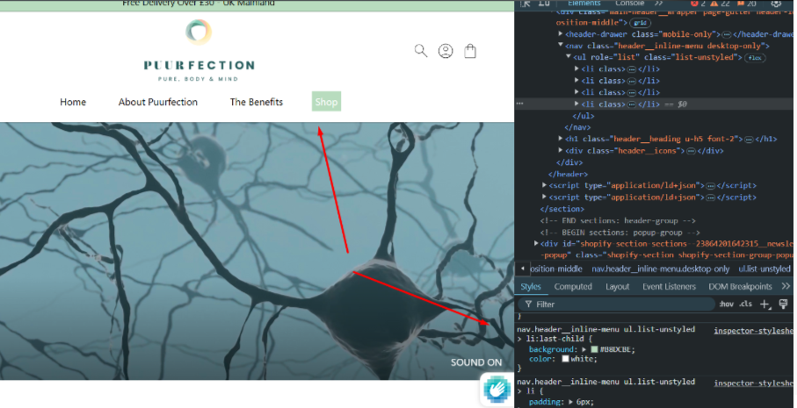Click the styles Filter input field
797x408 pixels.
click(x=616, y=304)
